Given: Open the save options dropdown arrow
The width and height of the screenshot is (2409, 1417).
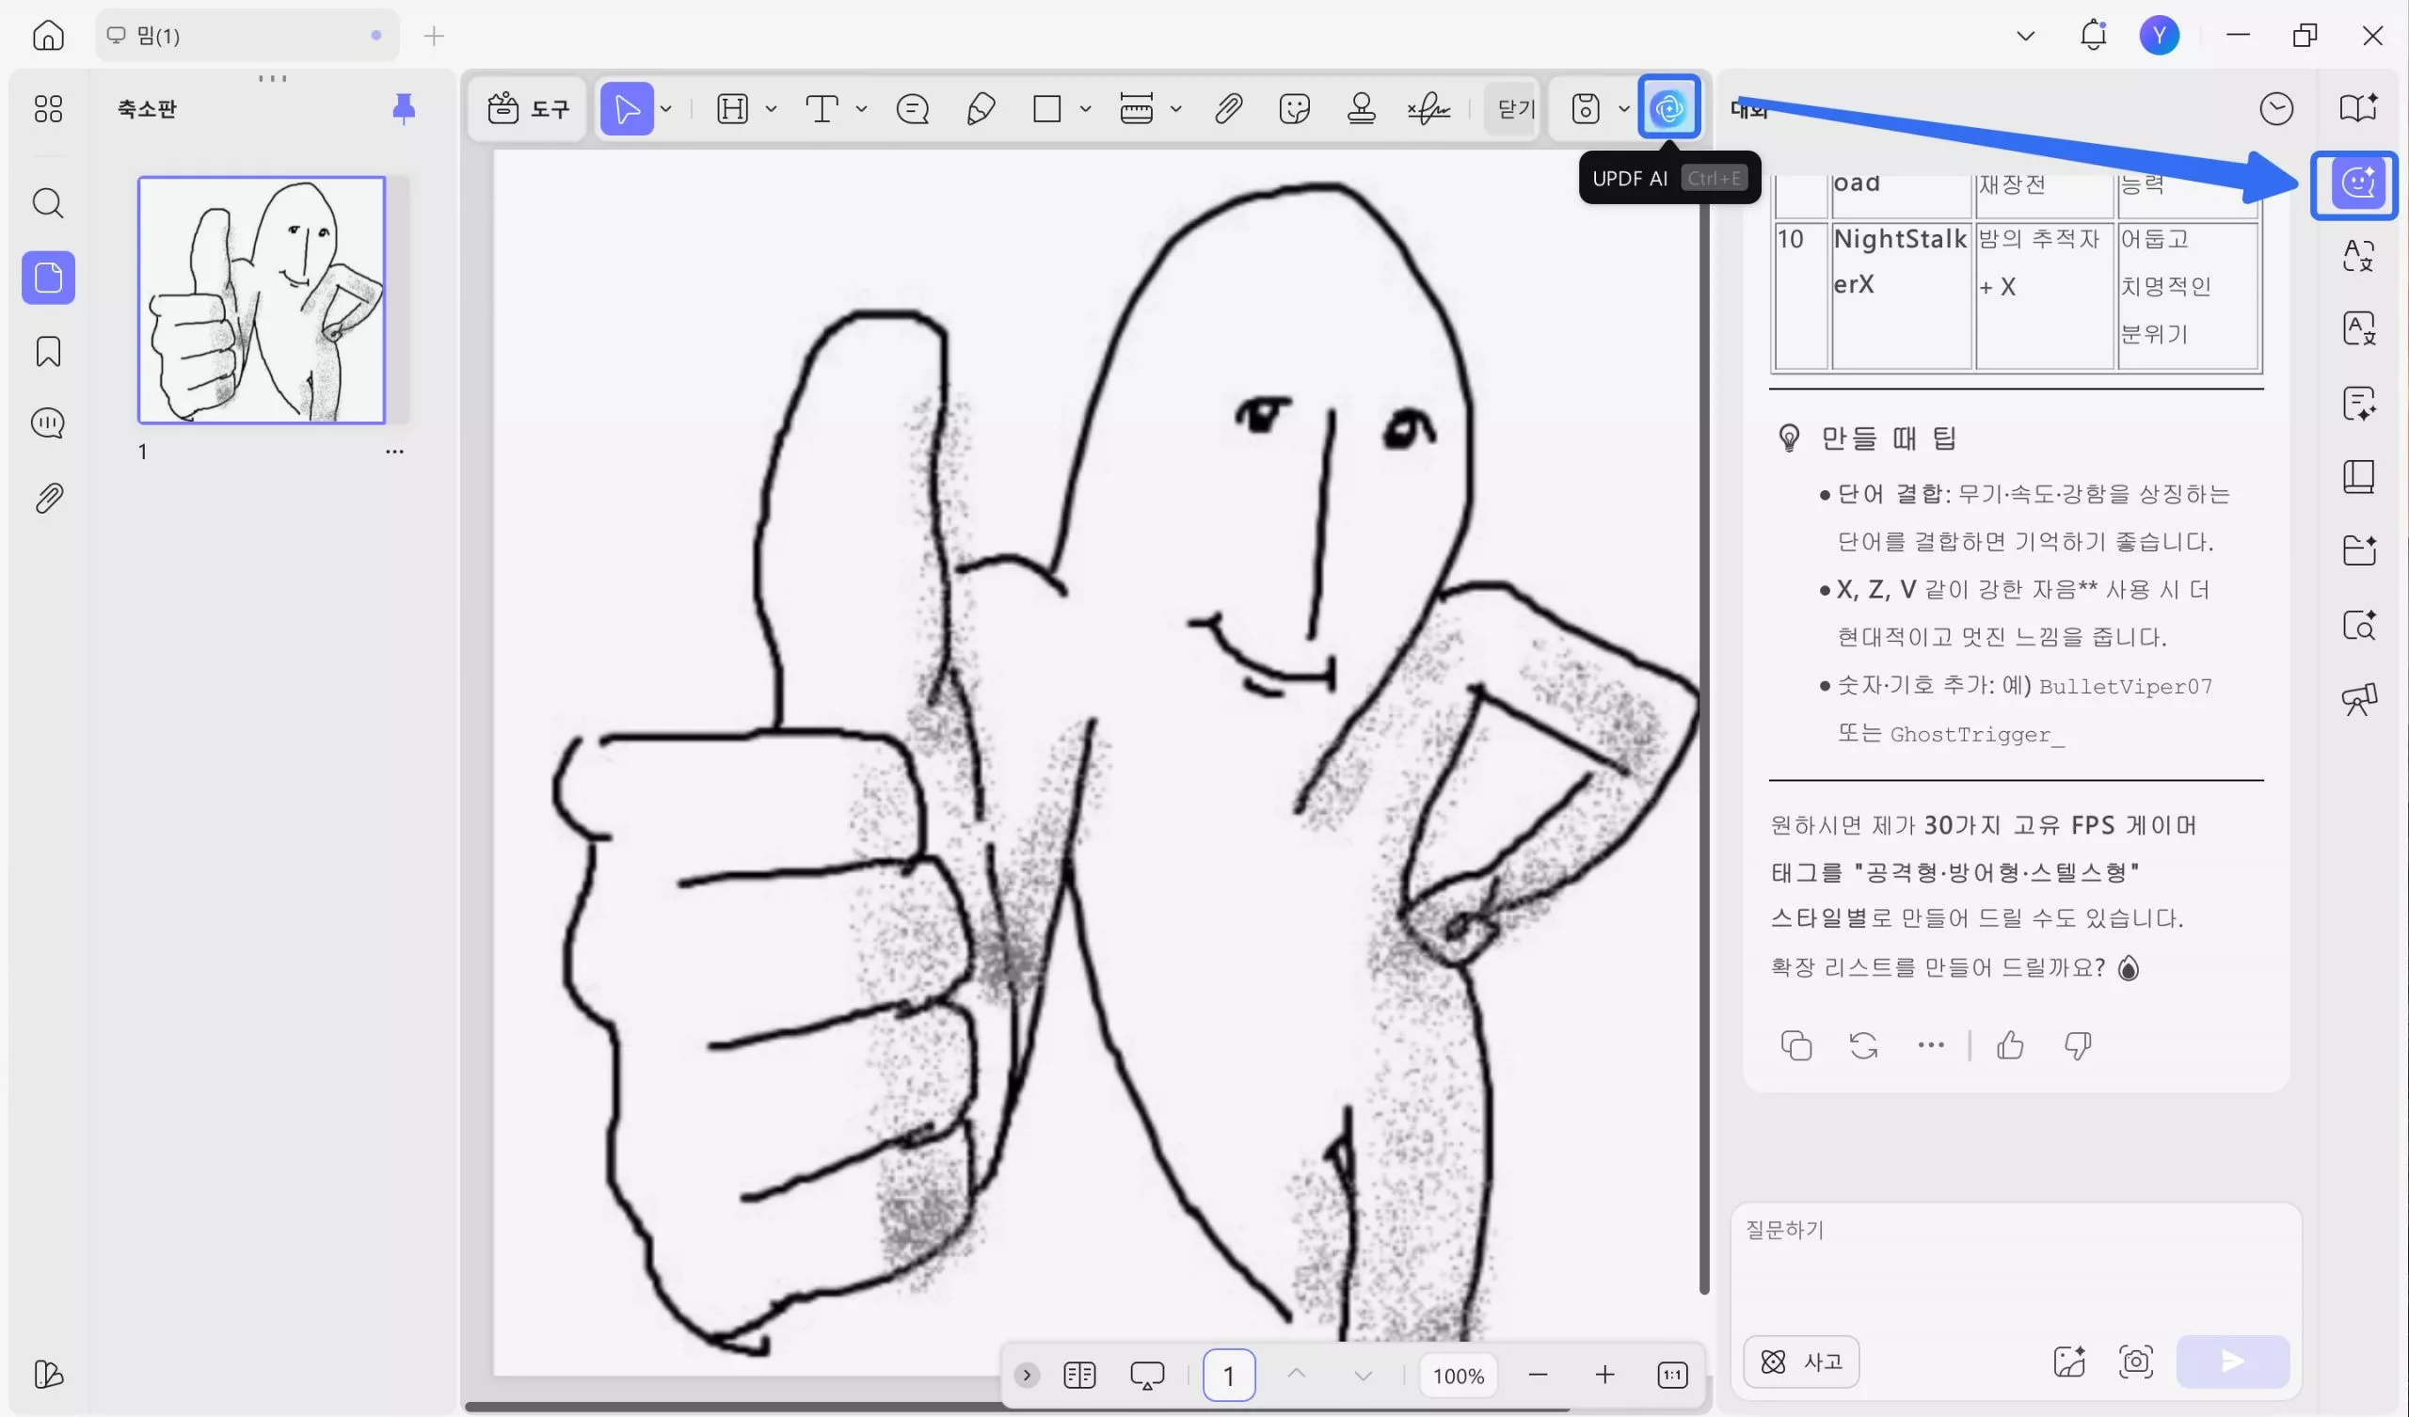Looking at the screenshot, I should point(1623,109).
